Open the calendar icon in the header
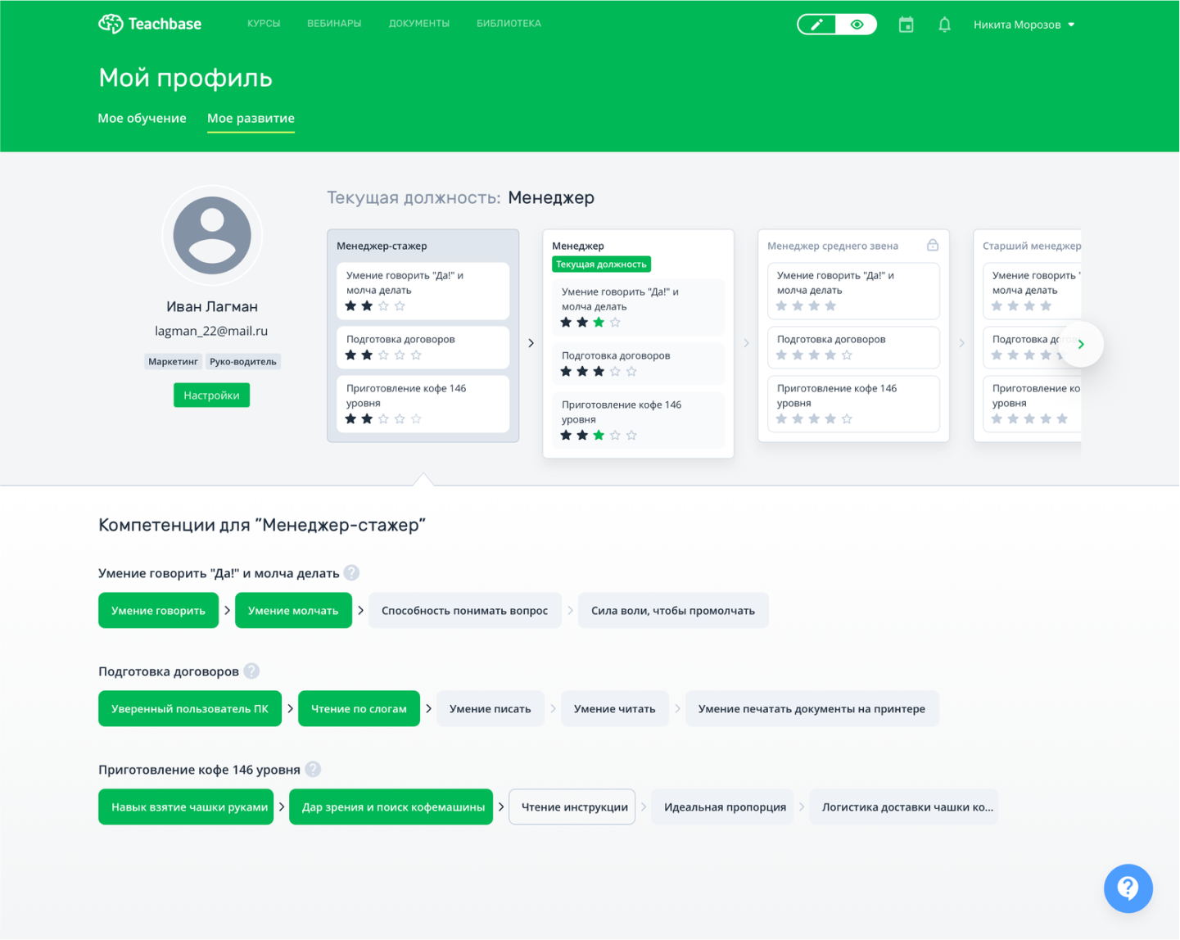The height and width of the screenshot is (940, 1180). point(906,24)
